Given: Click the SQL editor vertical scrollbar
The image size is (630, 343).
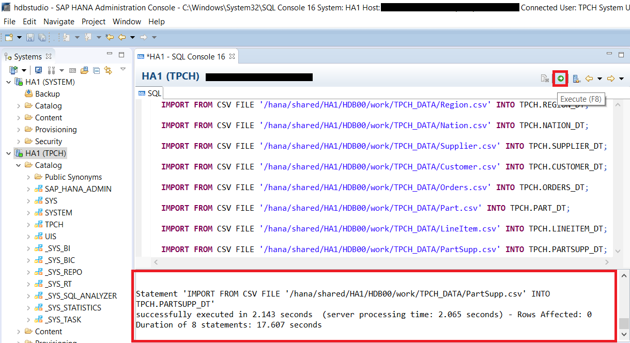Looking at the screenshot, I should coord(618,177).
